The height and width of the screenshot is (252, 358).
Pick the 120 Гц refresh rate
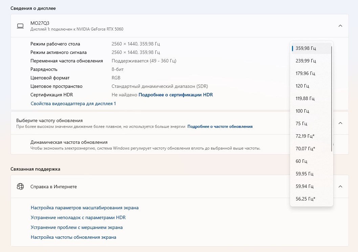(311, 86)
